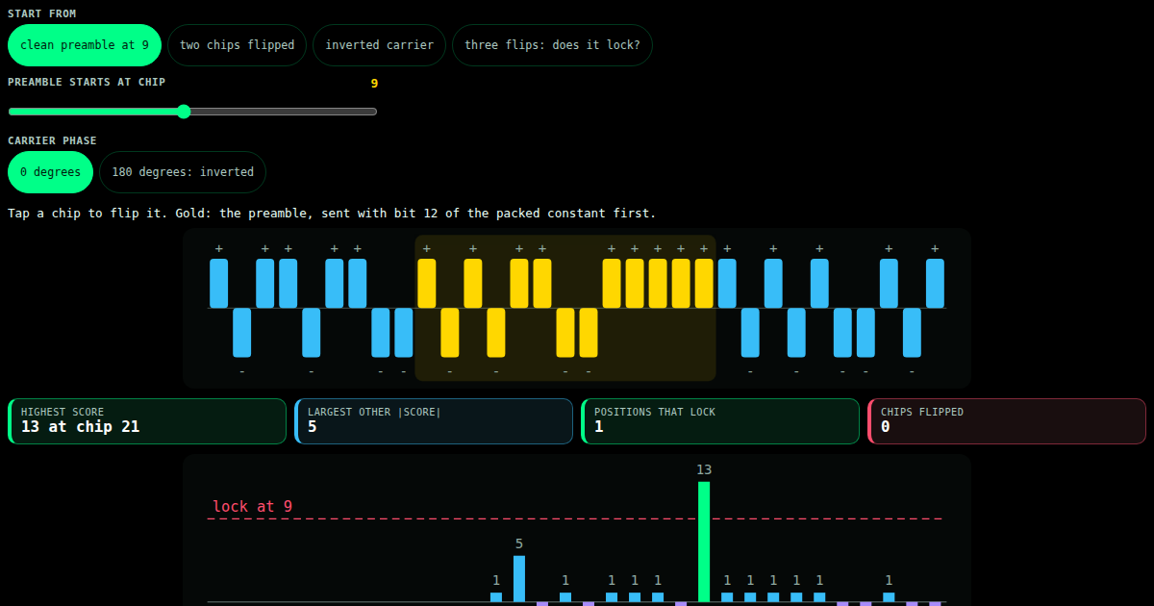
Task: Select the 'clean preamble at 9' preset
Action: [x=85, y=45]
